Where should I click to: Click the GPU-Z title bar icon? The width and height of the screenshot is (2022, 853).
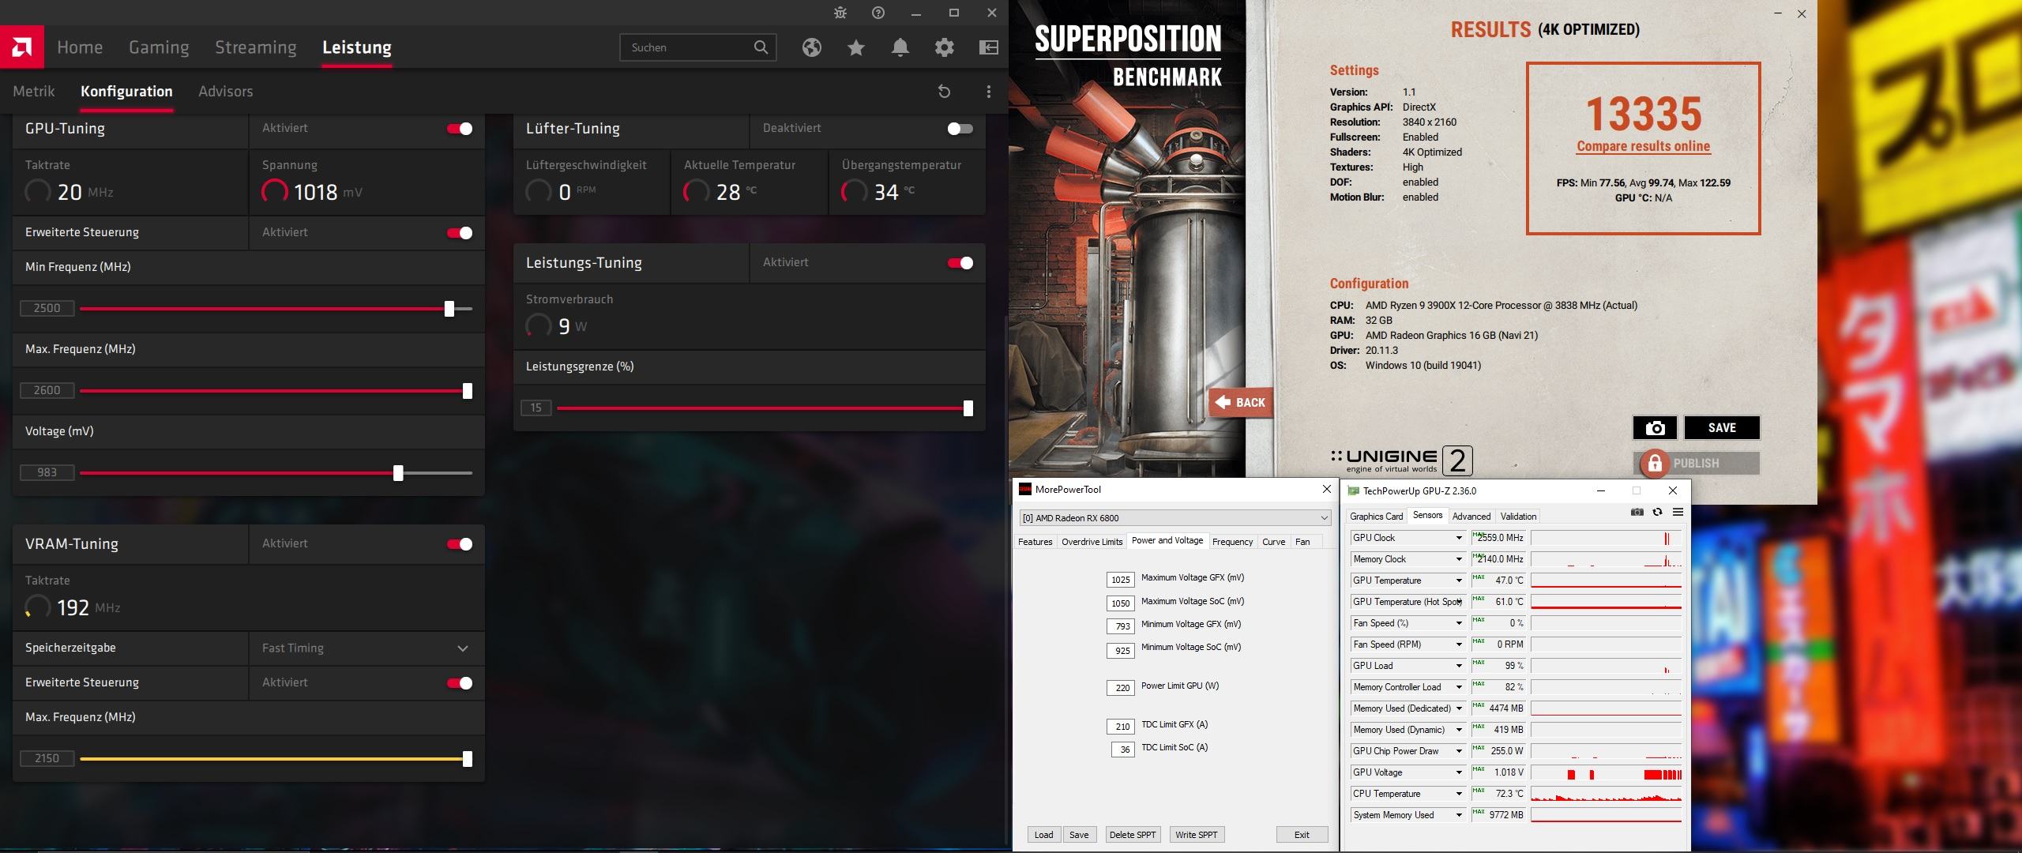[x=1353, y=491]
